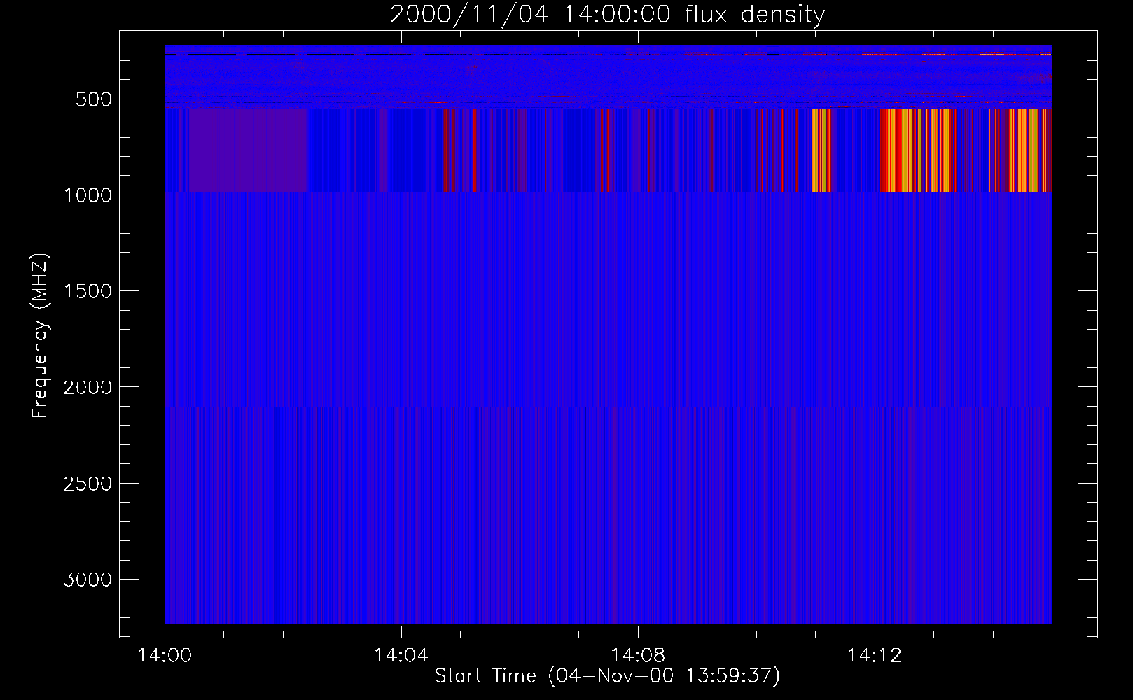This screenshot has width=1133, height=700.
Task: Click the spectrogram at 14:04 and 2500 MHz
Action: pyautogui.click(x=401, y=483)
